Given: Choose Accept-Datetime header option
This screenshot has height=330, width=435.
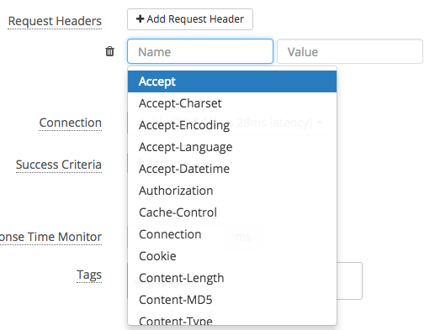Looking at the screenshot, I should point(232,169).
